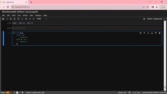Open the Tabs menu
167x94 pixels.
(x=31, y=15)
